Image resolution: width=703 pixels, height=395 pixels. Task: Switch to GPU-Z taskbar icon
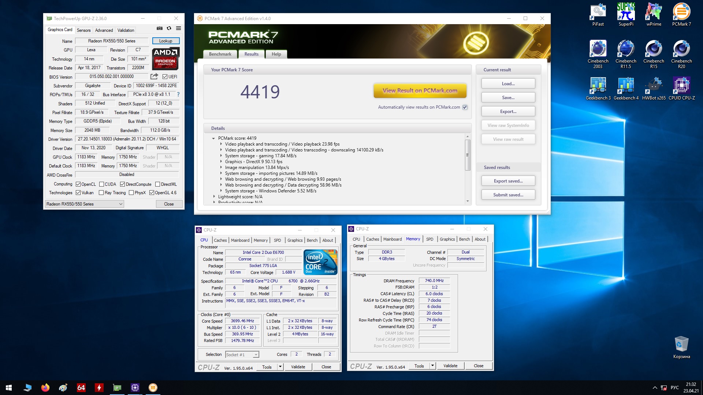(117, 388)
